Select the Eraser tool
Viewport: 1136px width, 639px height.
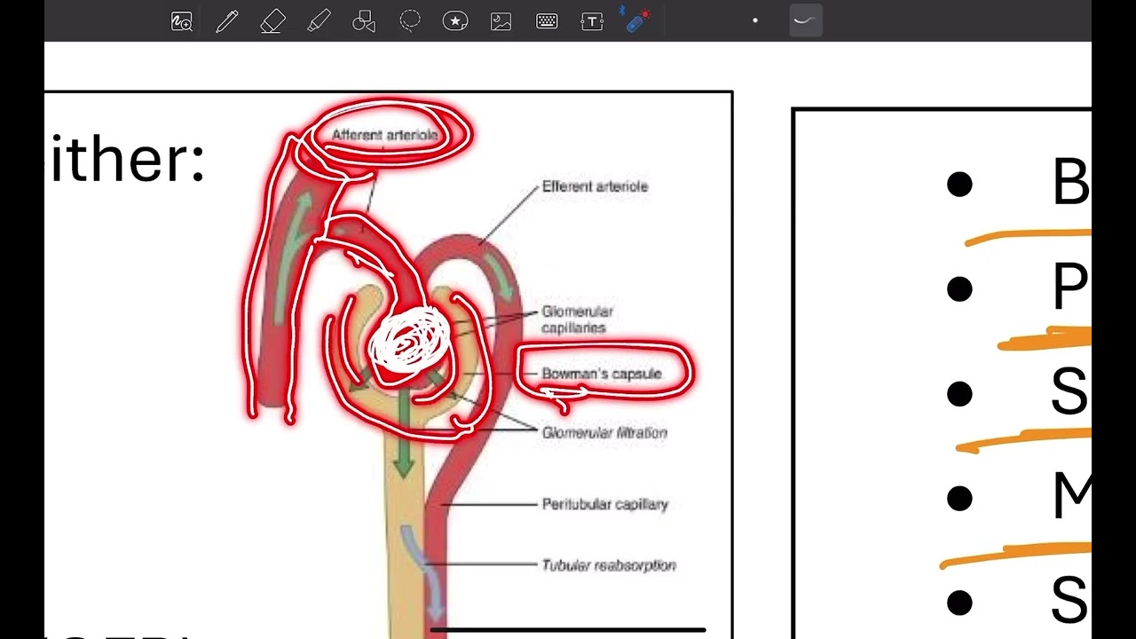point(272,22)
